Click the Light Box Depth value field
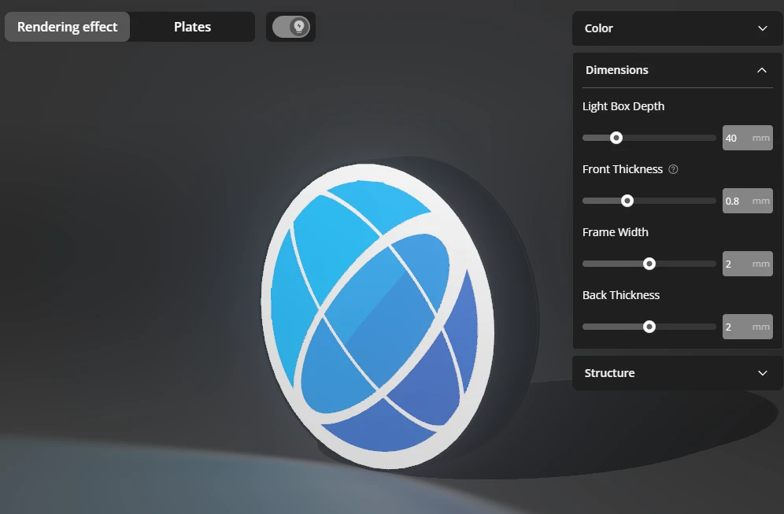 748,138
